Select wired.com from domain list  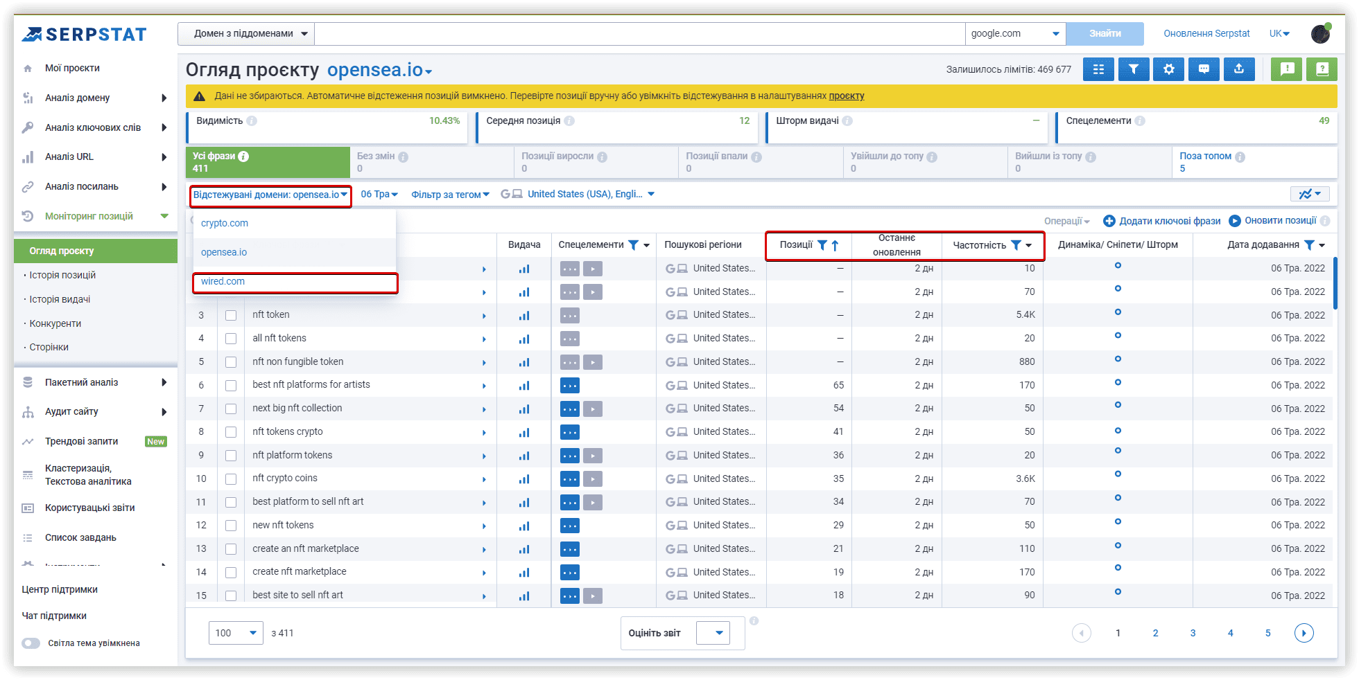[x=295, y=282]
